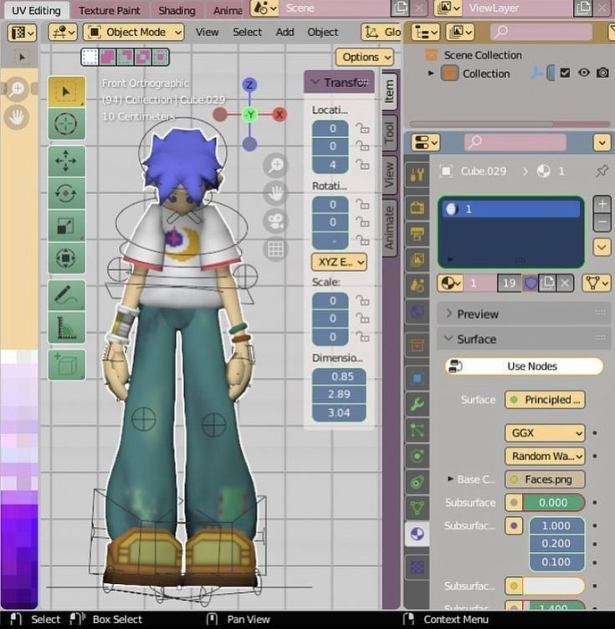Image resolution: width=615 pixels, height=629 pixels.
Task: Collapse the Surface panel
Action: tap(476, 339)
